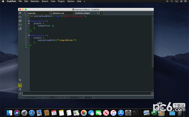Open iTunes from the Dock
The height and width of the screenshot is (117, 189).
click(x=113, y=113)
